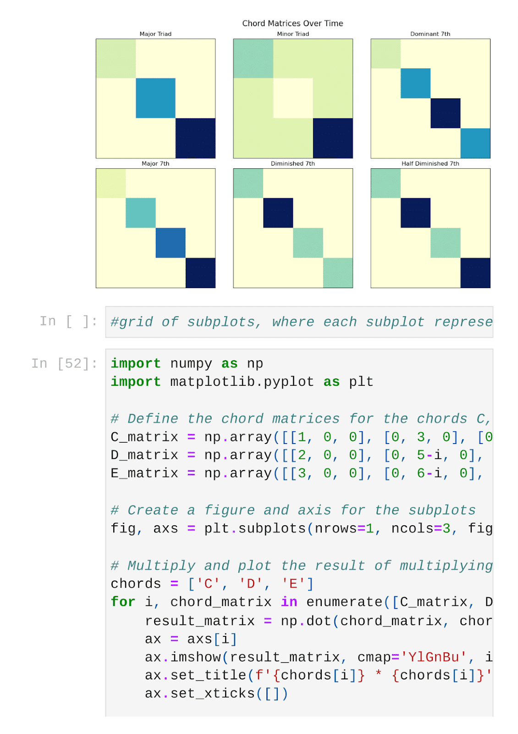Click the '# Multiply and plot the result' comment
Screen dimensions: 518x734
click(302, 566)
